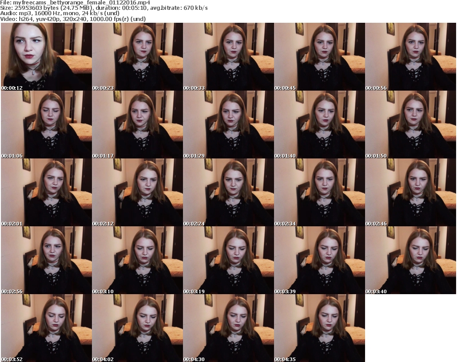Image resolution: width=457 pixels, height=362 pixels.
Task: Click the Size and duration info line
Action: (104, 8)
